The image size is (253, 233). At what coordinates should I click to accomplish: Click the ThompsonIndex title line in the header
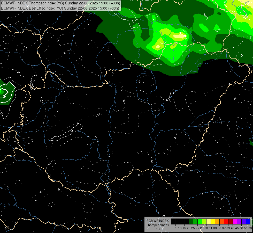click(60, 3)
